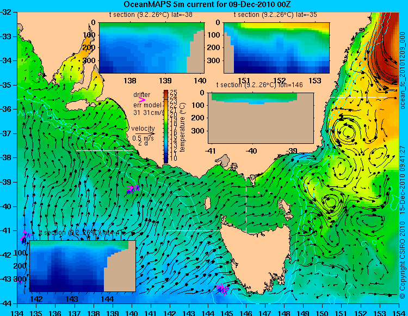Open the temperature section inset for lat=-38
The width and height of the screenshot is (408, 316).
click(x=152, y=48)
